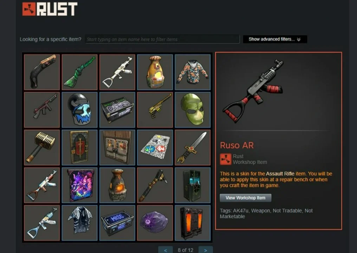Select the gold hammer skin item

click(42, 148)
